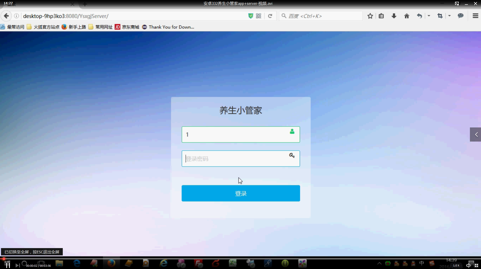Viewport: 481px width, 269px height.
Task: Click the screenshot tool icon in the toolbar
Action: tap(440, 16)
